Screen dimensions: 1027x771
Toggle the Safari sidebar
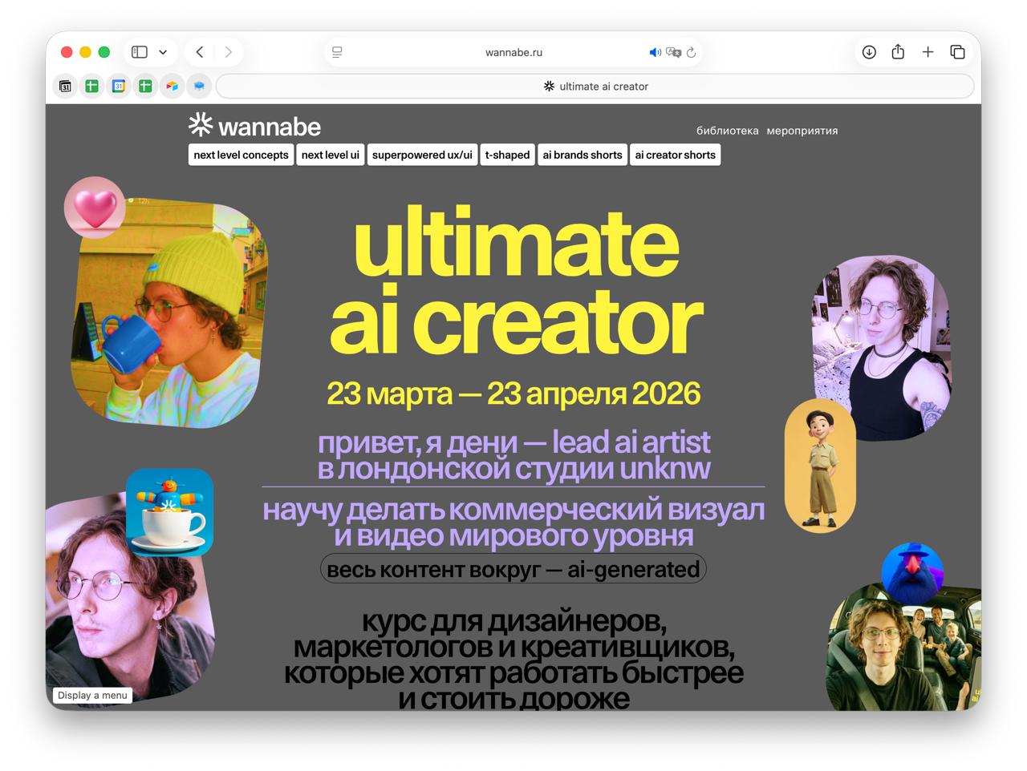(x=140, y=52)
